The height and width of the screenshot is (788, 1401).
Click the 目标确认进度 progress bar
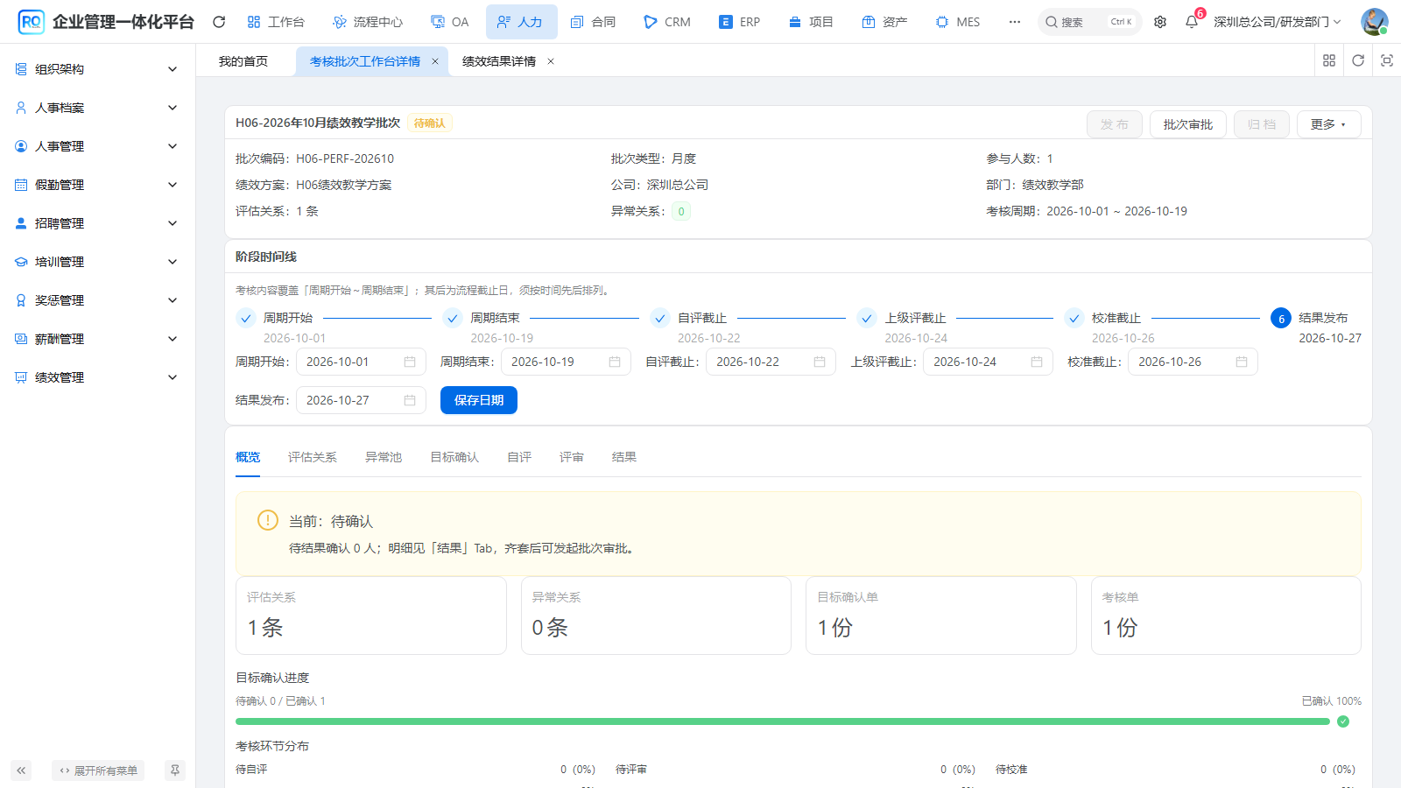tap(783, 721)
